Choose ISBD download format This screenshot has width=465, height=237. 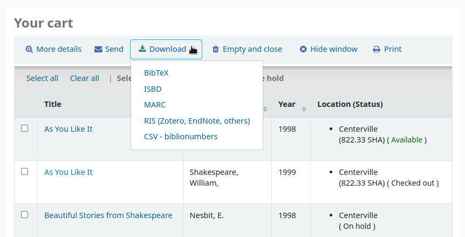pyautogui.click(x=153, y=89)
